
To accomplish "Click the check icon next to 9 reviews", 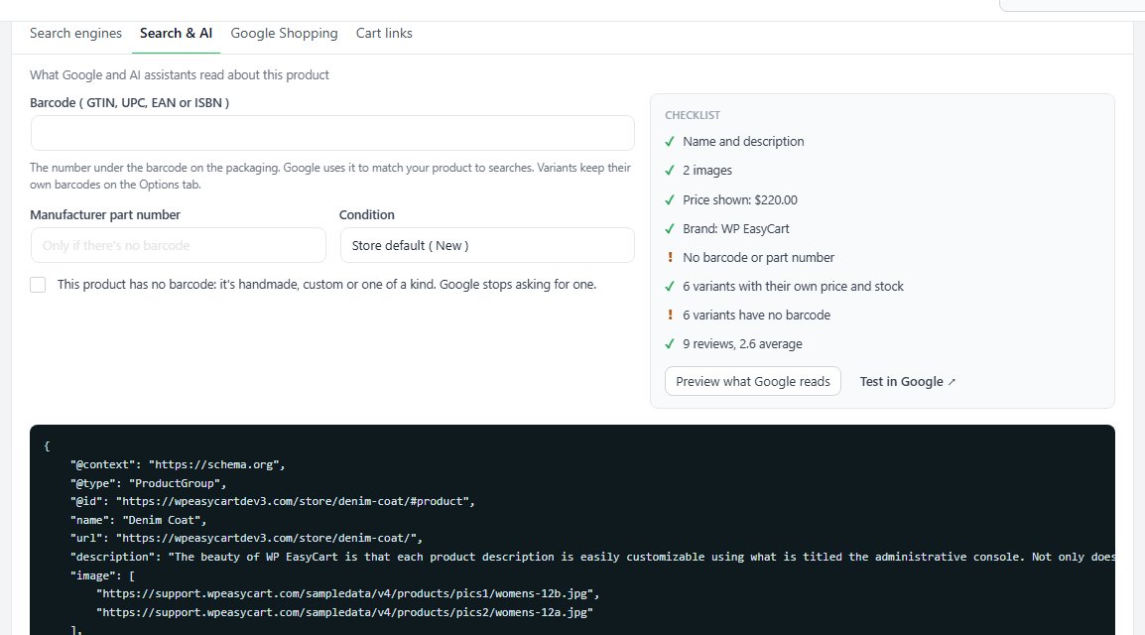I will (x=670, y=344).
